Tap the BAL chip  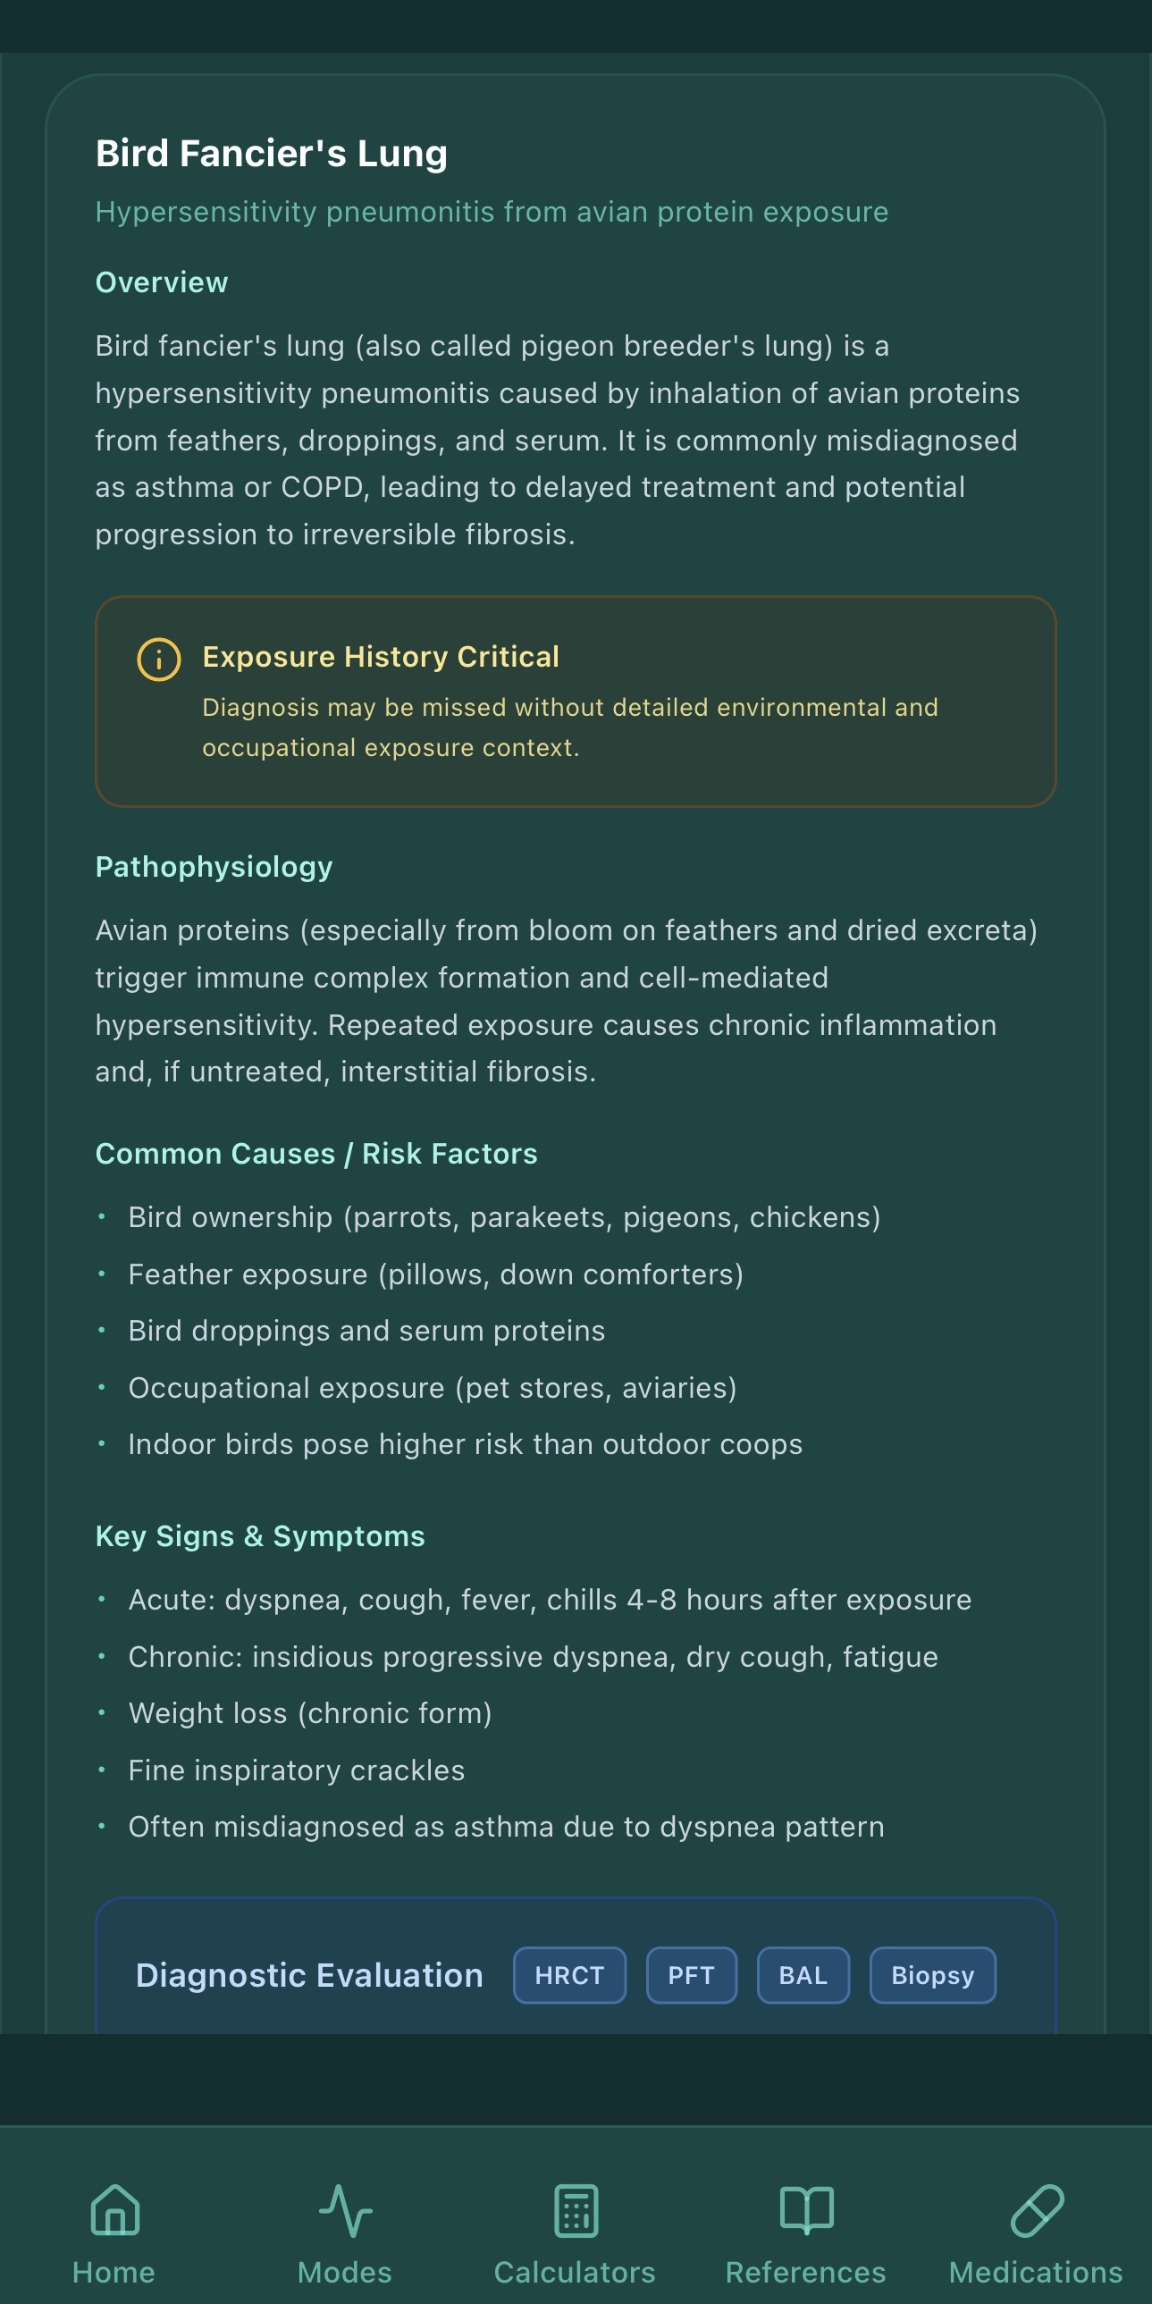(803, 1976)
